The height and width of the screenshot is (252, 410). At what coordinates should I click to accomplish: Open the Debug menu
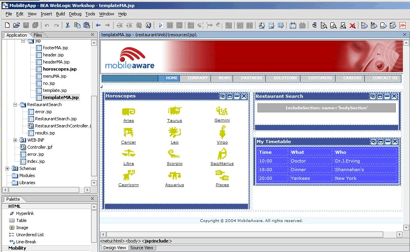pyautogui.click(x=75, y=14)
